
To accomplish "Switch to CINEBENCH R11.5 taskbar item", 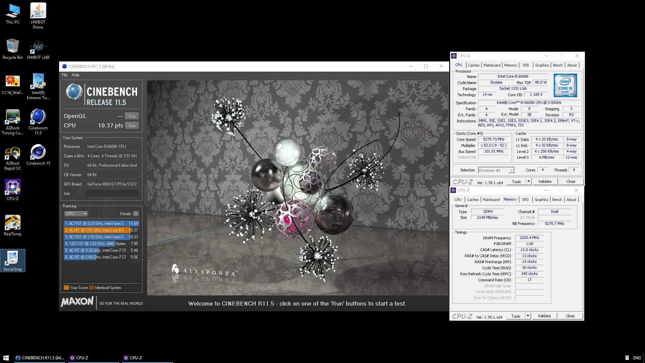I will [x=40, y=358].
